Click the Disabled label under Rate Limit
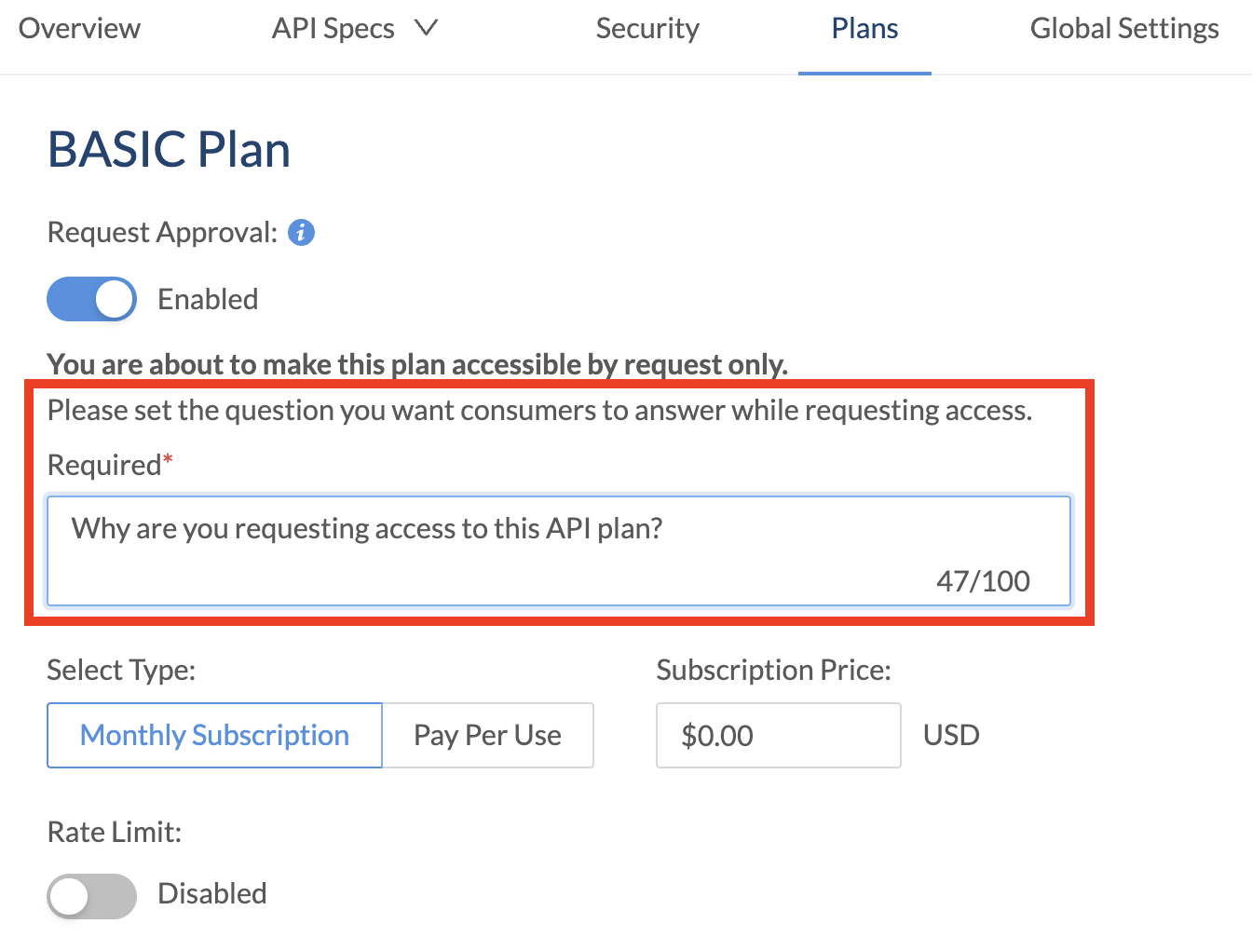The image size is (1252, 937). pos(212,893)
